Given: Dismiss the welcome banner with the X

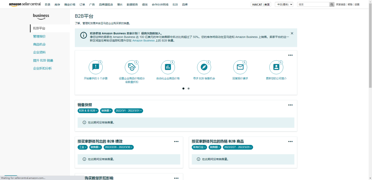Looking at the screenshot, I should tap(292, 33).
